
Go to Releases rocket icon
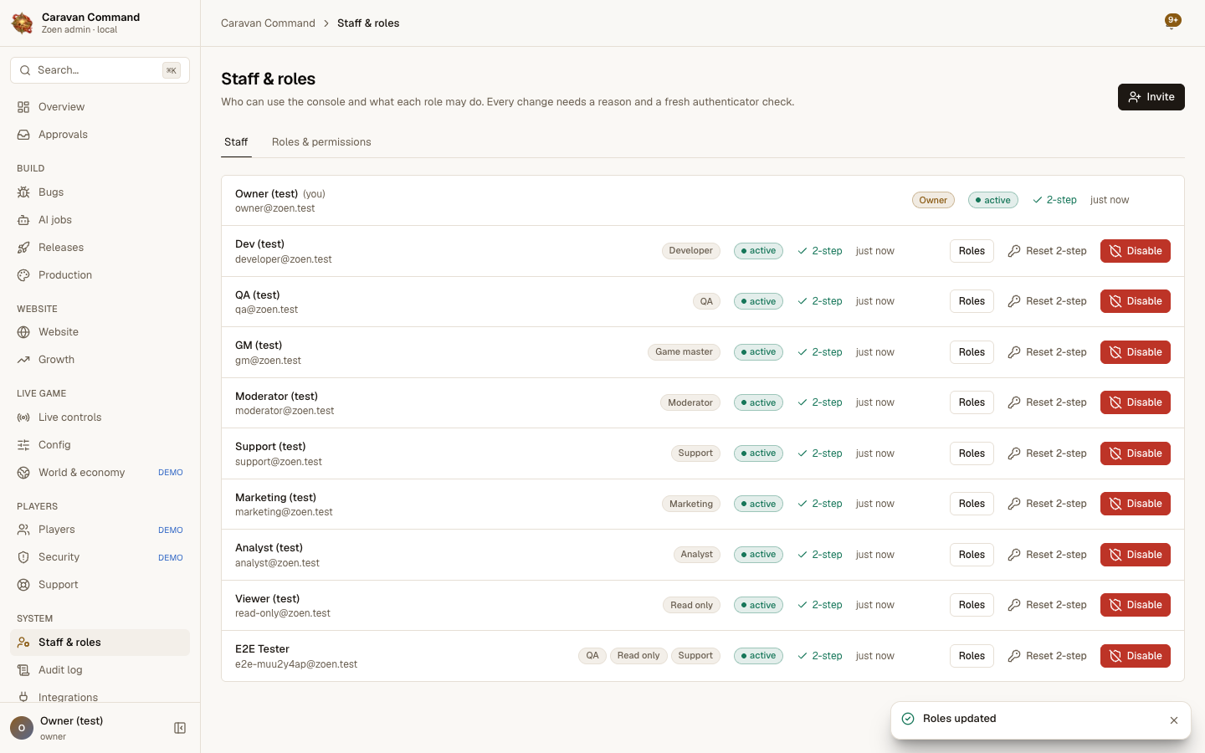pos(23,248)
